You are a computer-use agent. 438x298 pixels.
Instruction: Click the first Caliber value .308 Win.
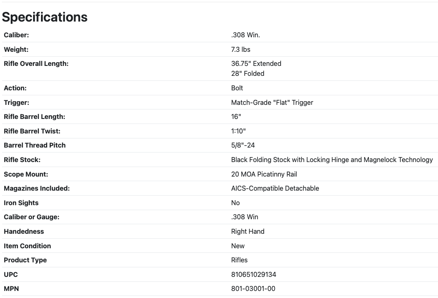click(245, 35)
